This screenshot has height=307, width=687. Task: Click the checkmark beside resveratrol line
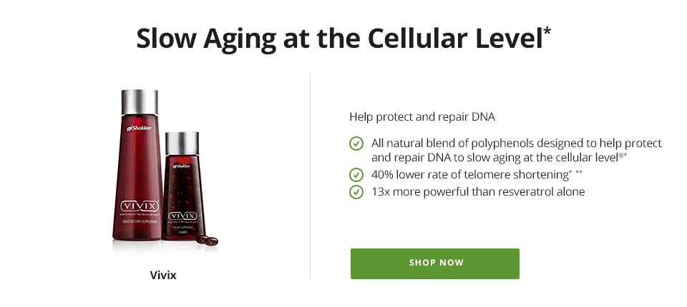tap(356, 192)
